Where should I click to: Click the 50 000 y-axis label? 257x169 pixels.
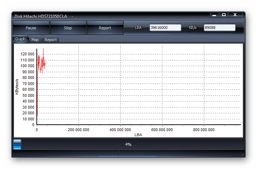coord(28,95)
